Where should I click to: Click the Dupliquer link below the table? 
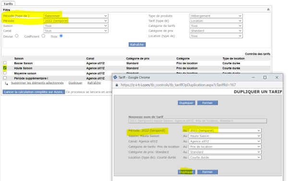click(x=75, y=83)
